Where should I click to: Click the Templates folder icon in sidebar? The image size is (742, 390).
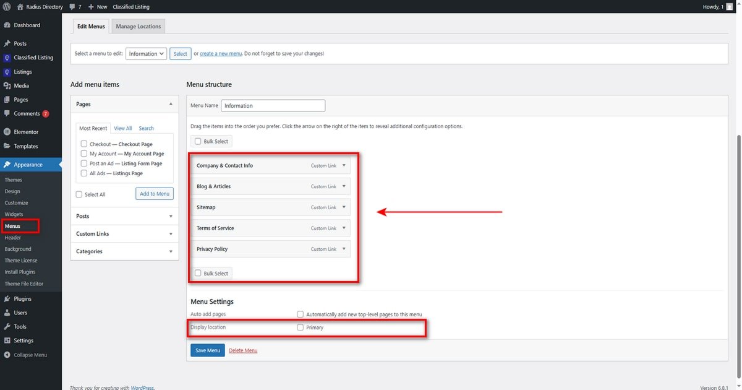point(7,146)
